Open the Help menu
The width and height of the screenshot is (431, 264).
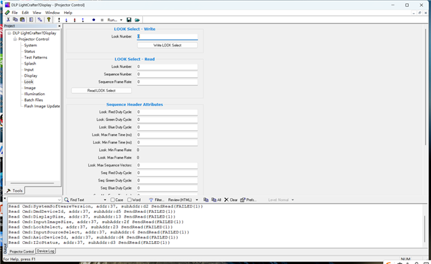tap(68, 13)
